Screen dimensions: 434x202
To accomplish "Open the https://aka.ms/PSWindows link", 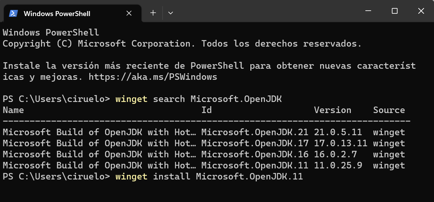I will (153, 77).
